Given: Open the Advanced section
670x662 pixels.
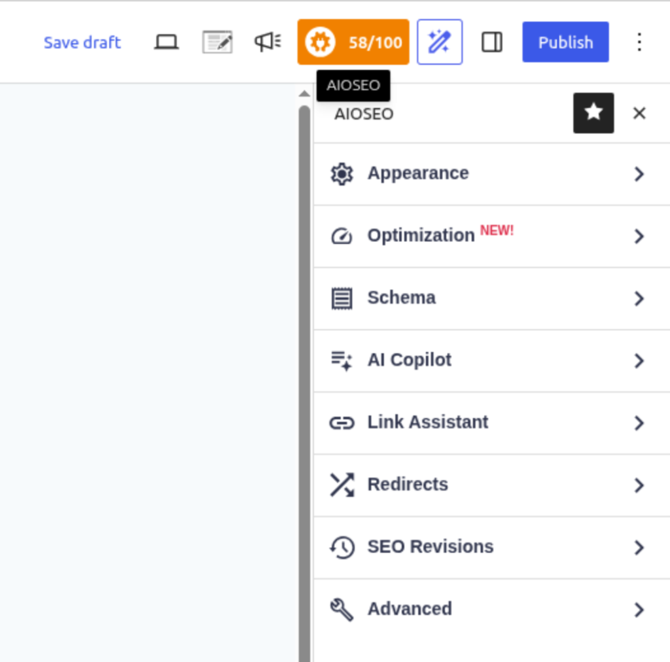Looking at the screenshot, I should point(492,610).
